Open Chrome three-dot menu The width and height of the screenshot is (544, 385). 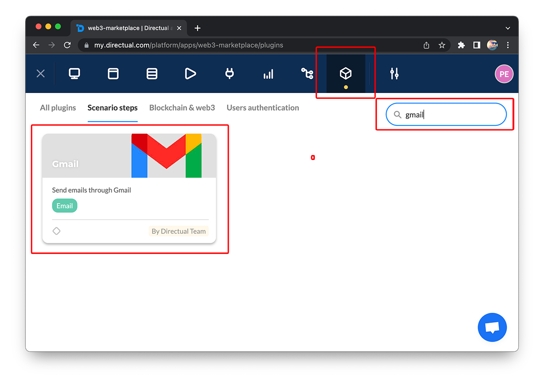[x=508, y=45]
